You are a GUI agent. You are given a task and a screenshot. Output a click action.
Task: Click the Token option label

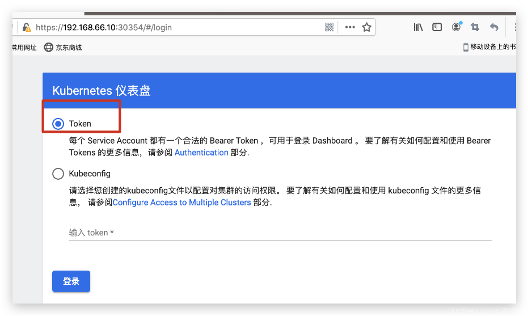coord(80,124)
